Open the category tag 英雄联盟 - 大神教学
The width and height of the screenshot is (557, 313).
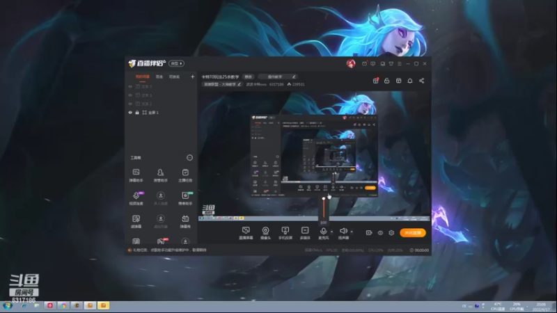[222, 84]
